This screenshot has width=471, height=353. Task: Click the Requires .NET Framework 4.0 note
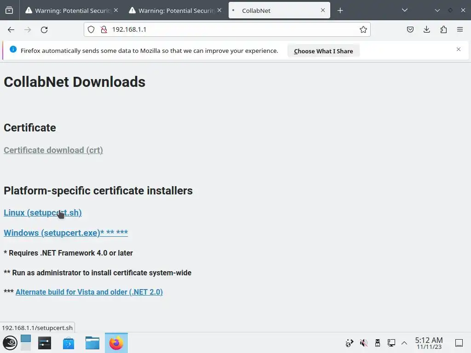point(68,253)
